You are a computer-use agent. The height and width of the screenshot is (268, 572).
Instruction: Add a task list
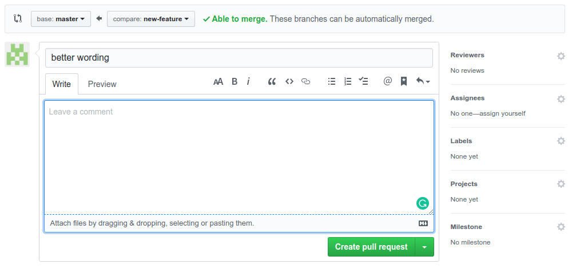pos(363,81)
